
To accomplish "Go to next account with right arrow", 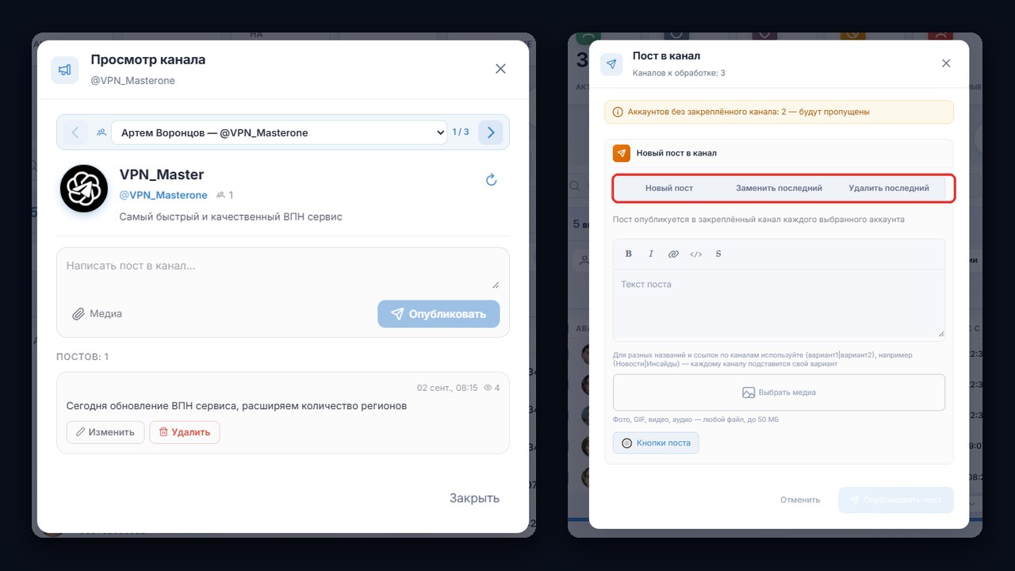I will (491, 132).
